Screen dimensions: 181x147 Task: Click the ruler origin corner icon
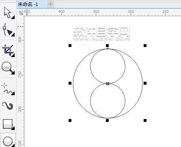coord(21,13)
